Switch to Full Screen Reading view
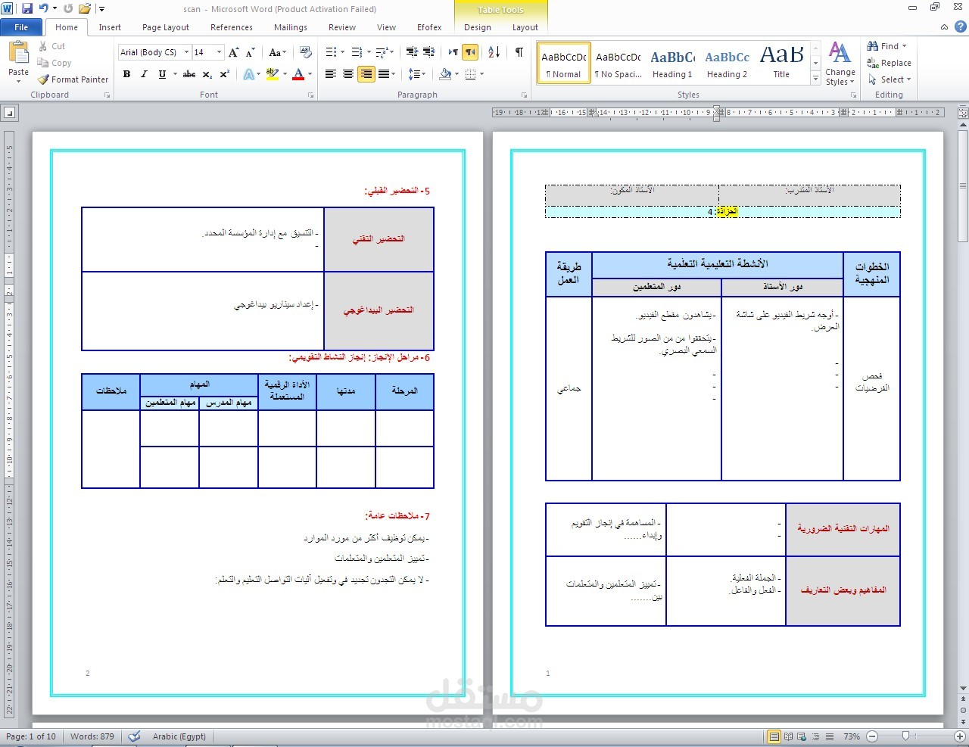The height and width of the screenshot is (747, 969). click(787, 736)
